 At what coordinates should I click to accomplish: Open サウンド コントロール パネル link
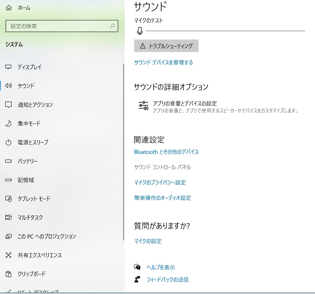tap(162, 167)
